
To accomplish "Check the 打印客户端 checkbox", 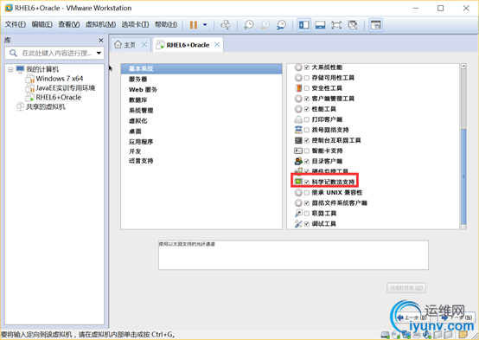I will 307,119.
